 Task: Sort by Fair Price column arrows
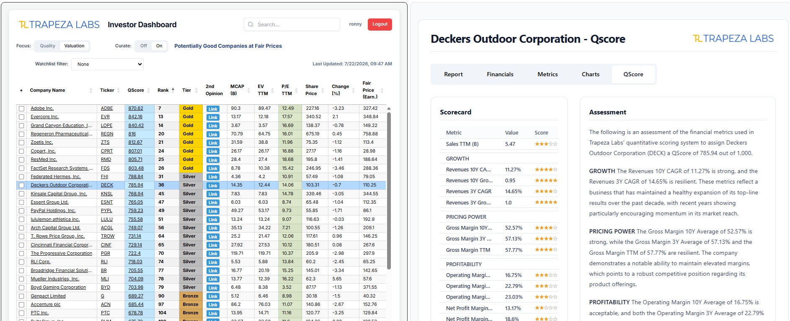click(x=382, y=90)
